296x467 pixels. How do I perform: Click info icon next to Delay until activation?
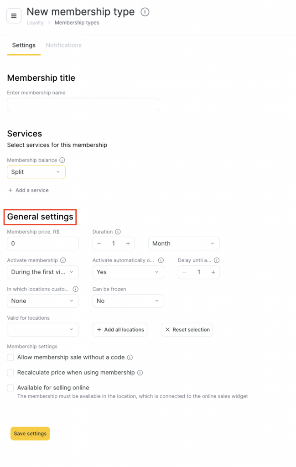click(x=217, y=260)
